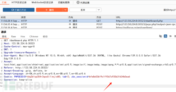The width and height of the screenshot is (176, 92).
Task: Open 代理设置 gear settings
Action: pyautogui.click(x=83, y=3)
